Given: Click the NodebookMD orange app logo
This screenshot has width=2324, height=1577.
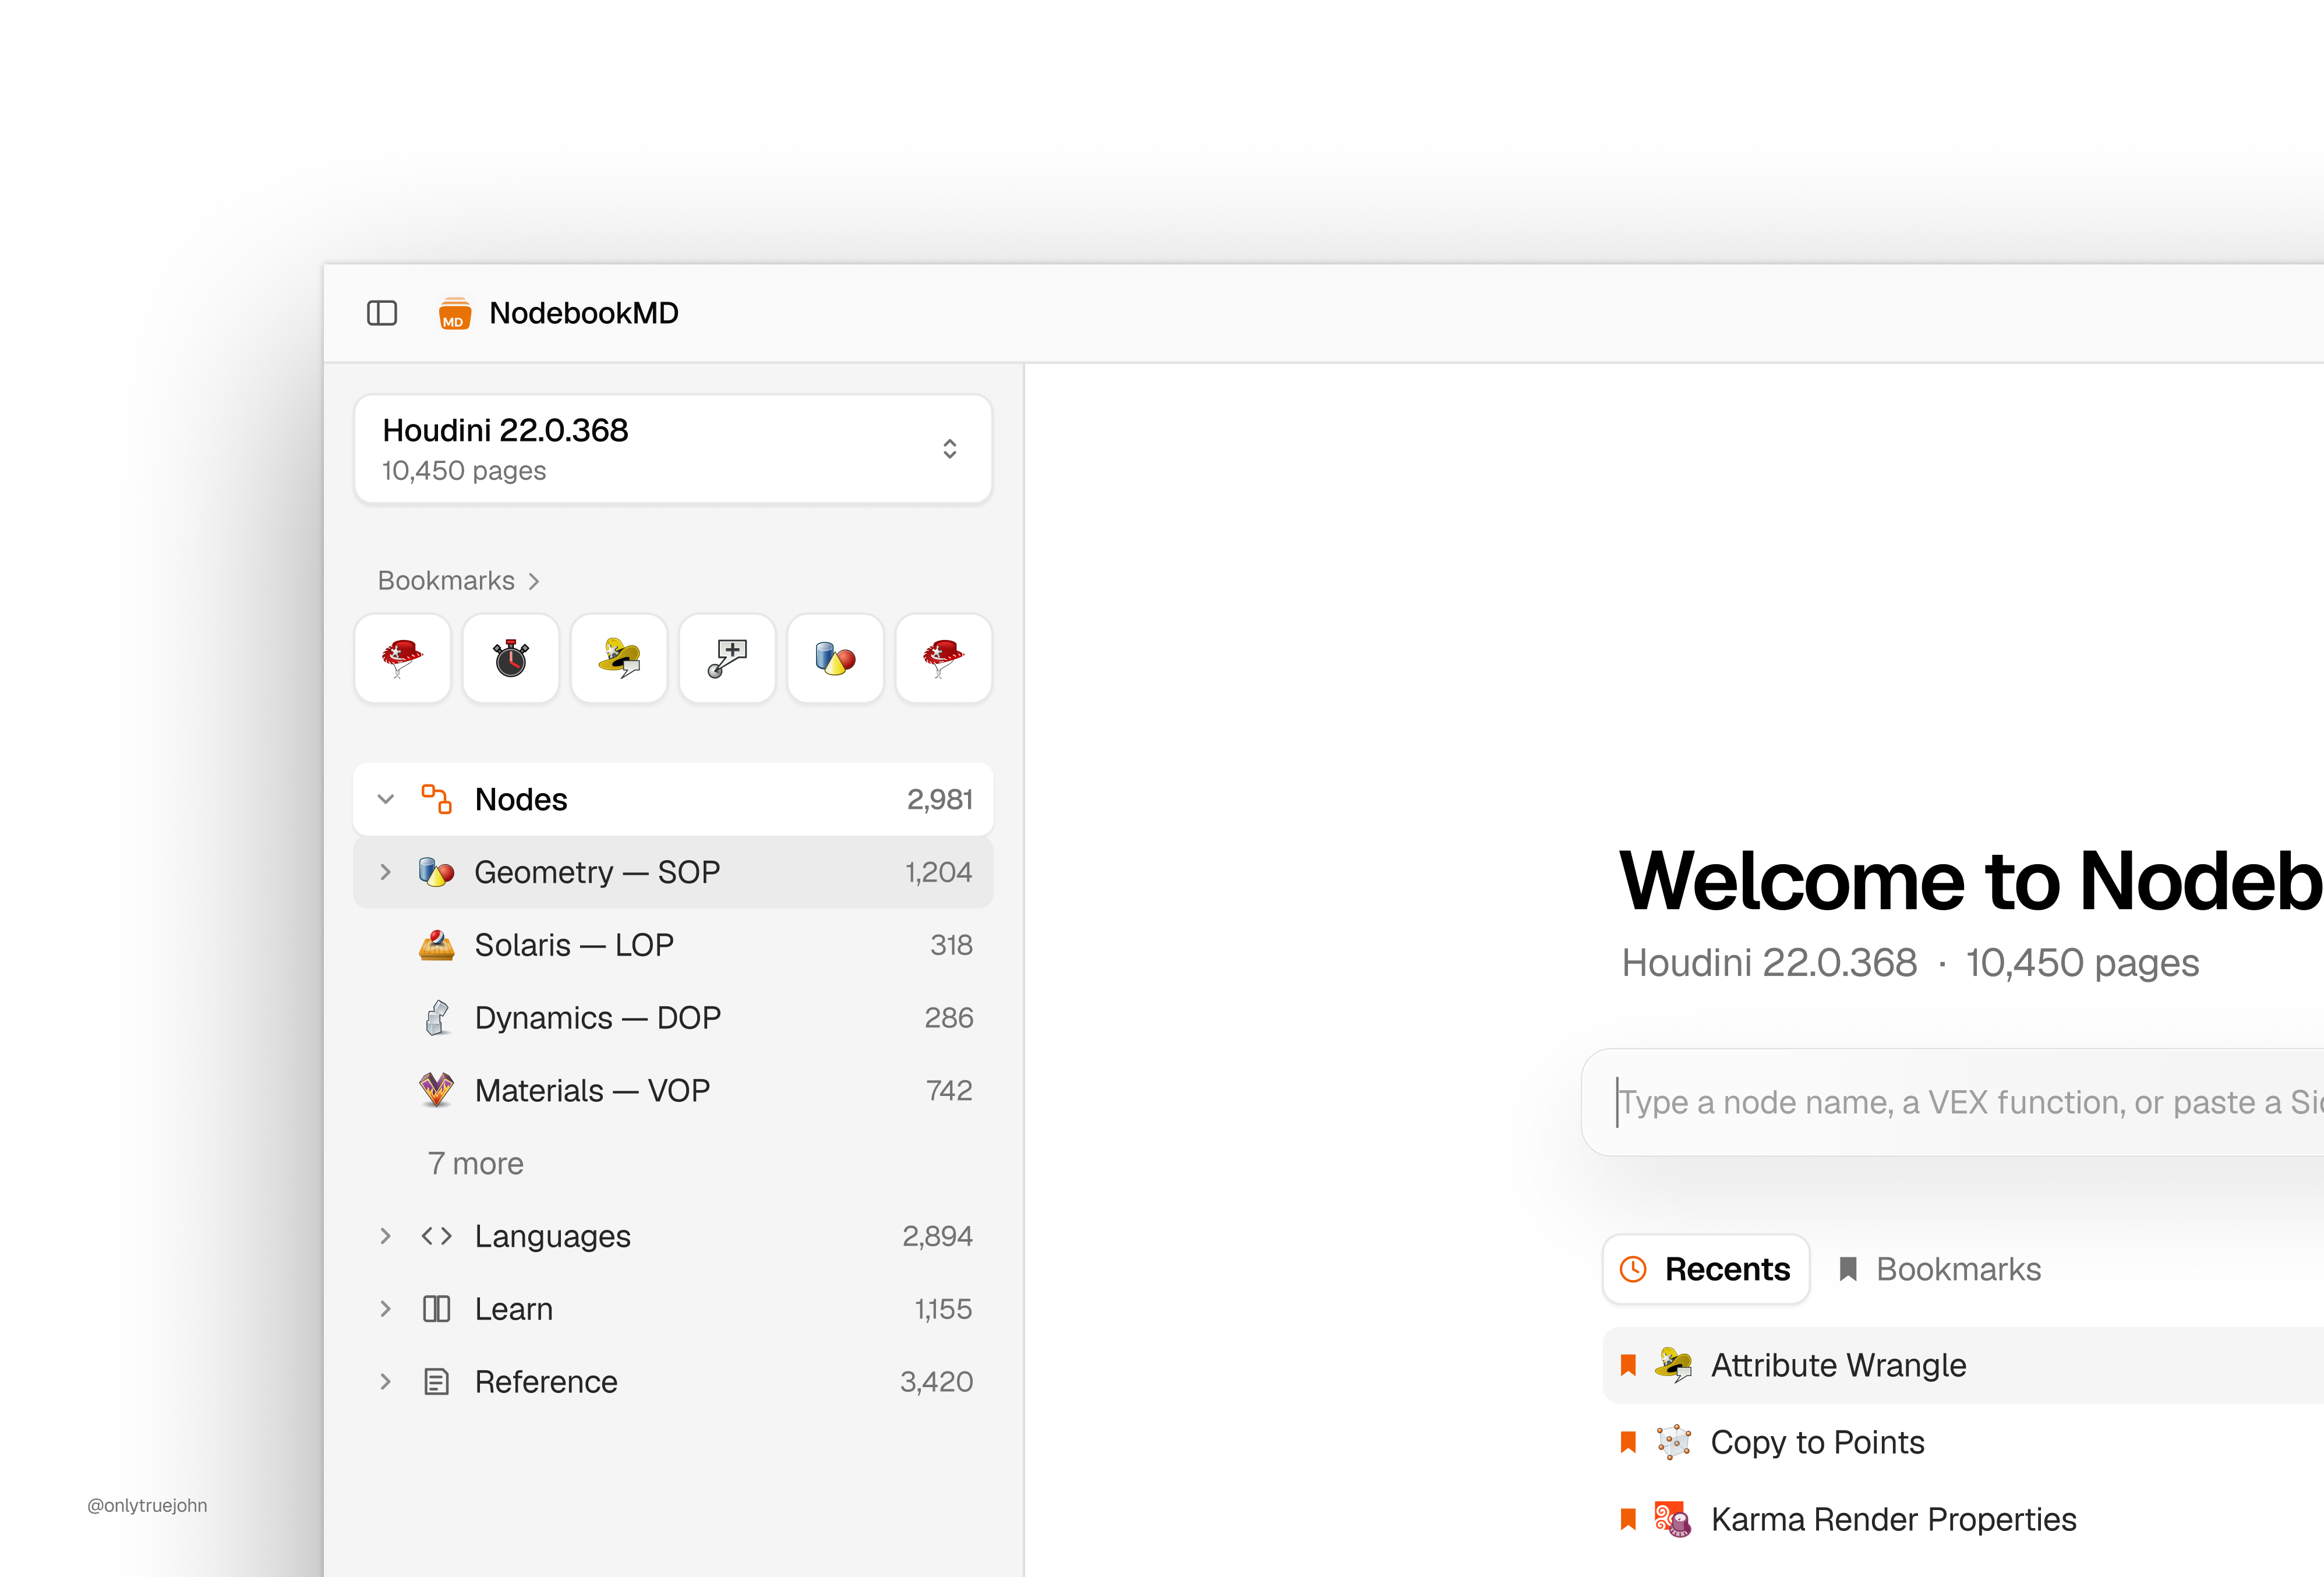Looking at the screenshot, I should 455,313.
